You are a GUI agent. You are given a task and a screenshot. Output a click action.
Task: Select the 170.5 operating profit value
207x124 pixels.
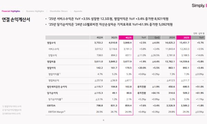(128, 68)
